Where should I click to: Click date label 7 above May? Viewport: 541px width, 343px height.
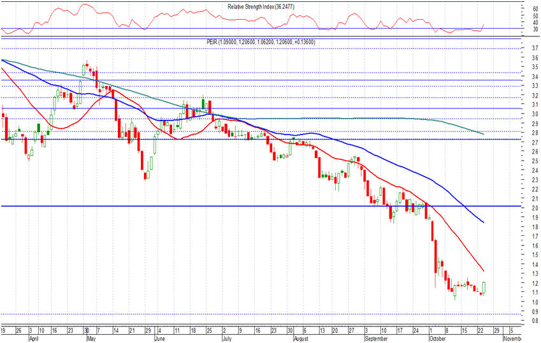[x=98, y=331]
